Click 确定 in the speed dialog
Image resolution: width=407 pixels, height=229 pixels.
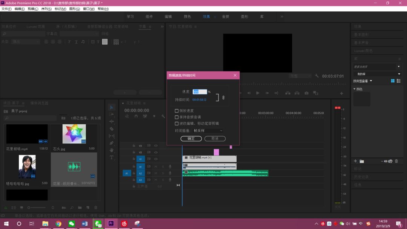pos(191,139)
